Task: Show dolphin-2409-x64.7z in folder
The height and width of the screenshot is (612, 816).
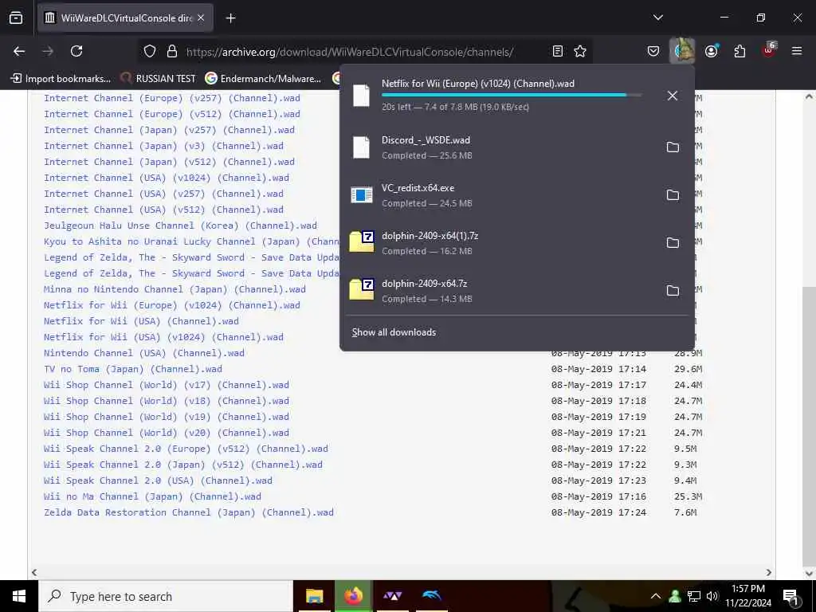Action: coord(673,291)
